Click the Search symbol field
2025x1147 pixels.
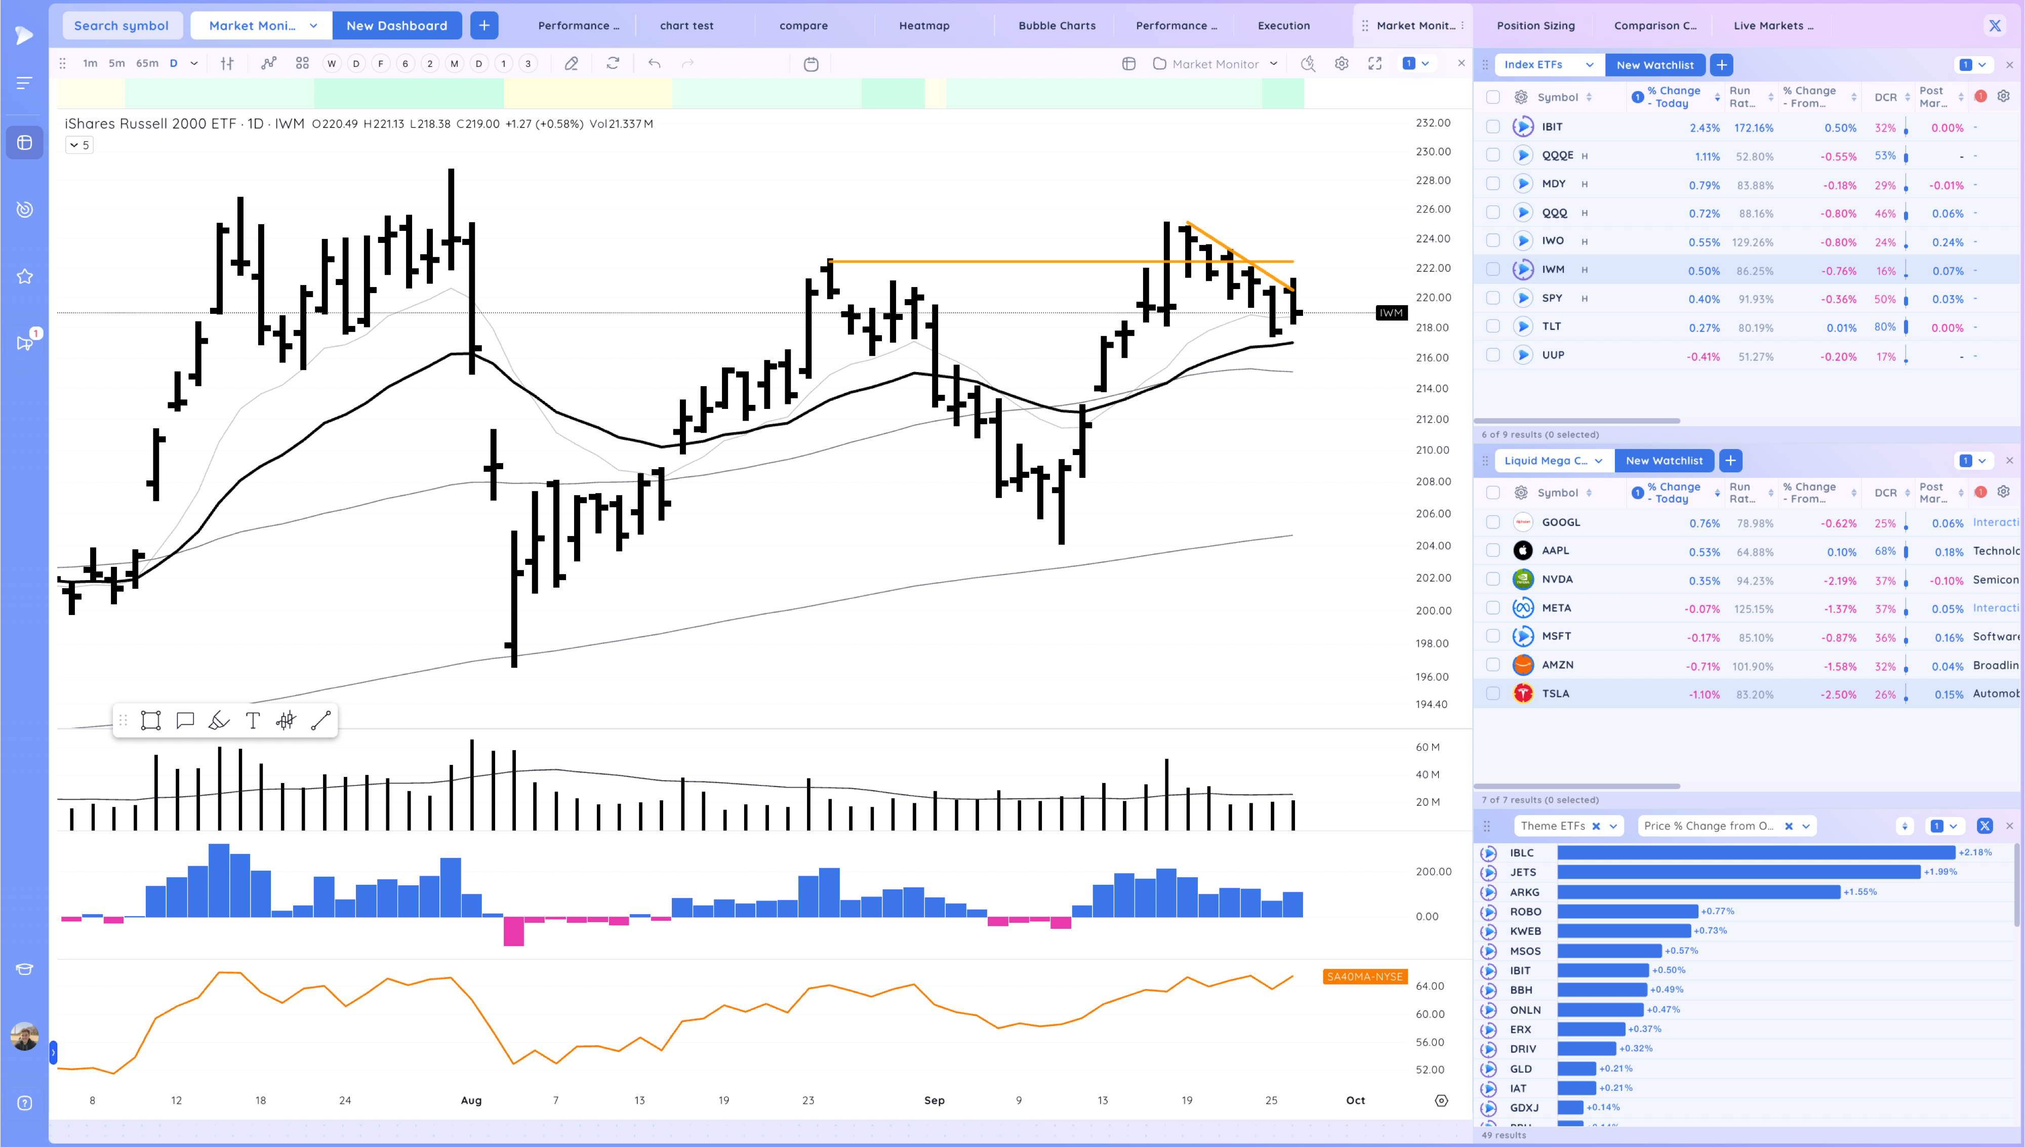(x=121, y=25)
